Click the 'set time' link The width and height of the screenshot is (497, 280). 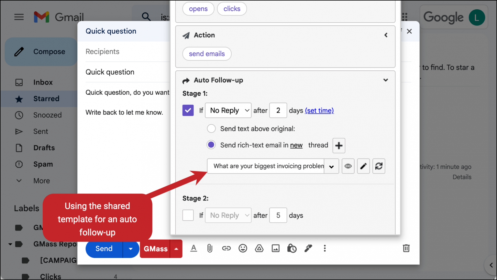coord(319,110)
